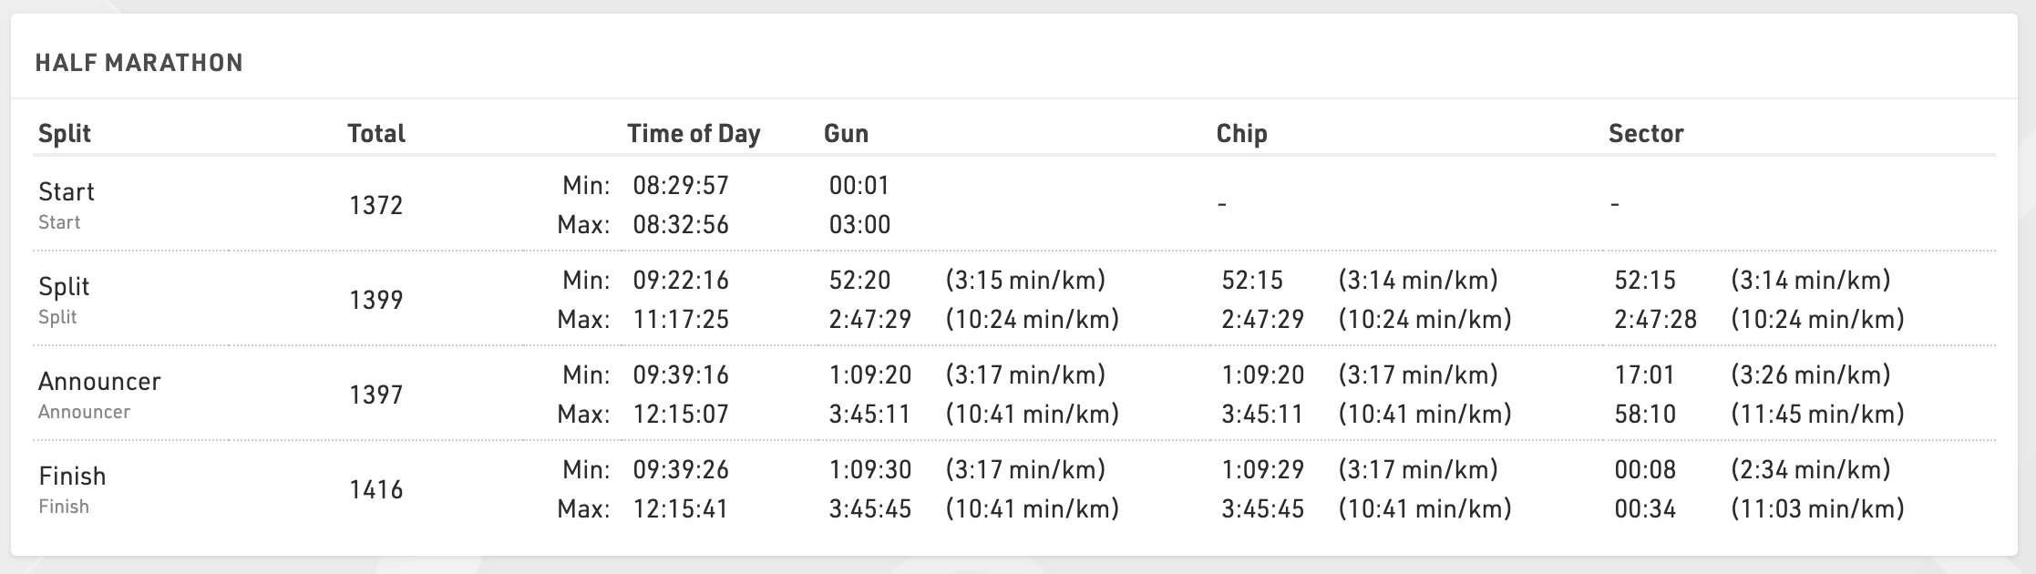Viewport: 2036px width, 574px height.
Task: Click the Split column header
Action: coord(65,134)
